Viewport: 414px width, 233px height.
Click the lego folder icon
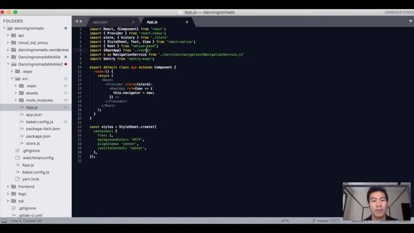[x=14, y=194]
